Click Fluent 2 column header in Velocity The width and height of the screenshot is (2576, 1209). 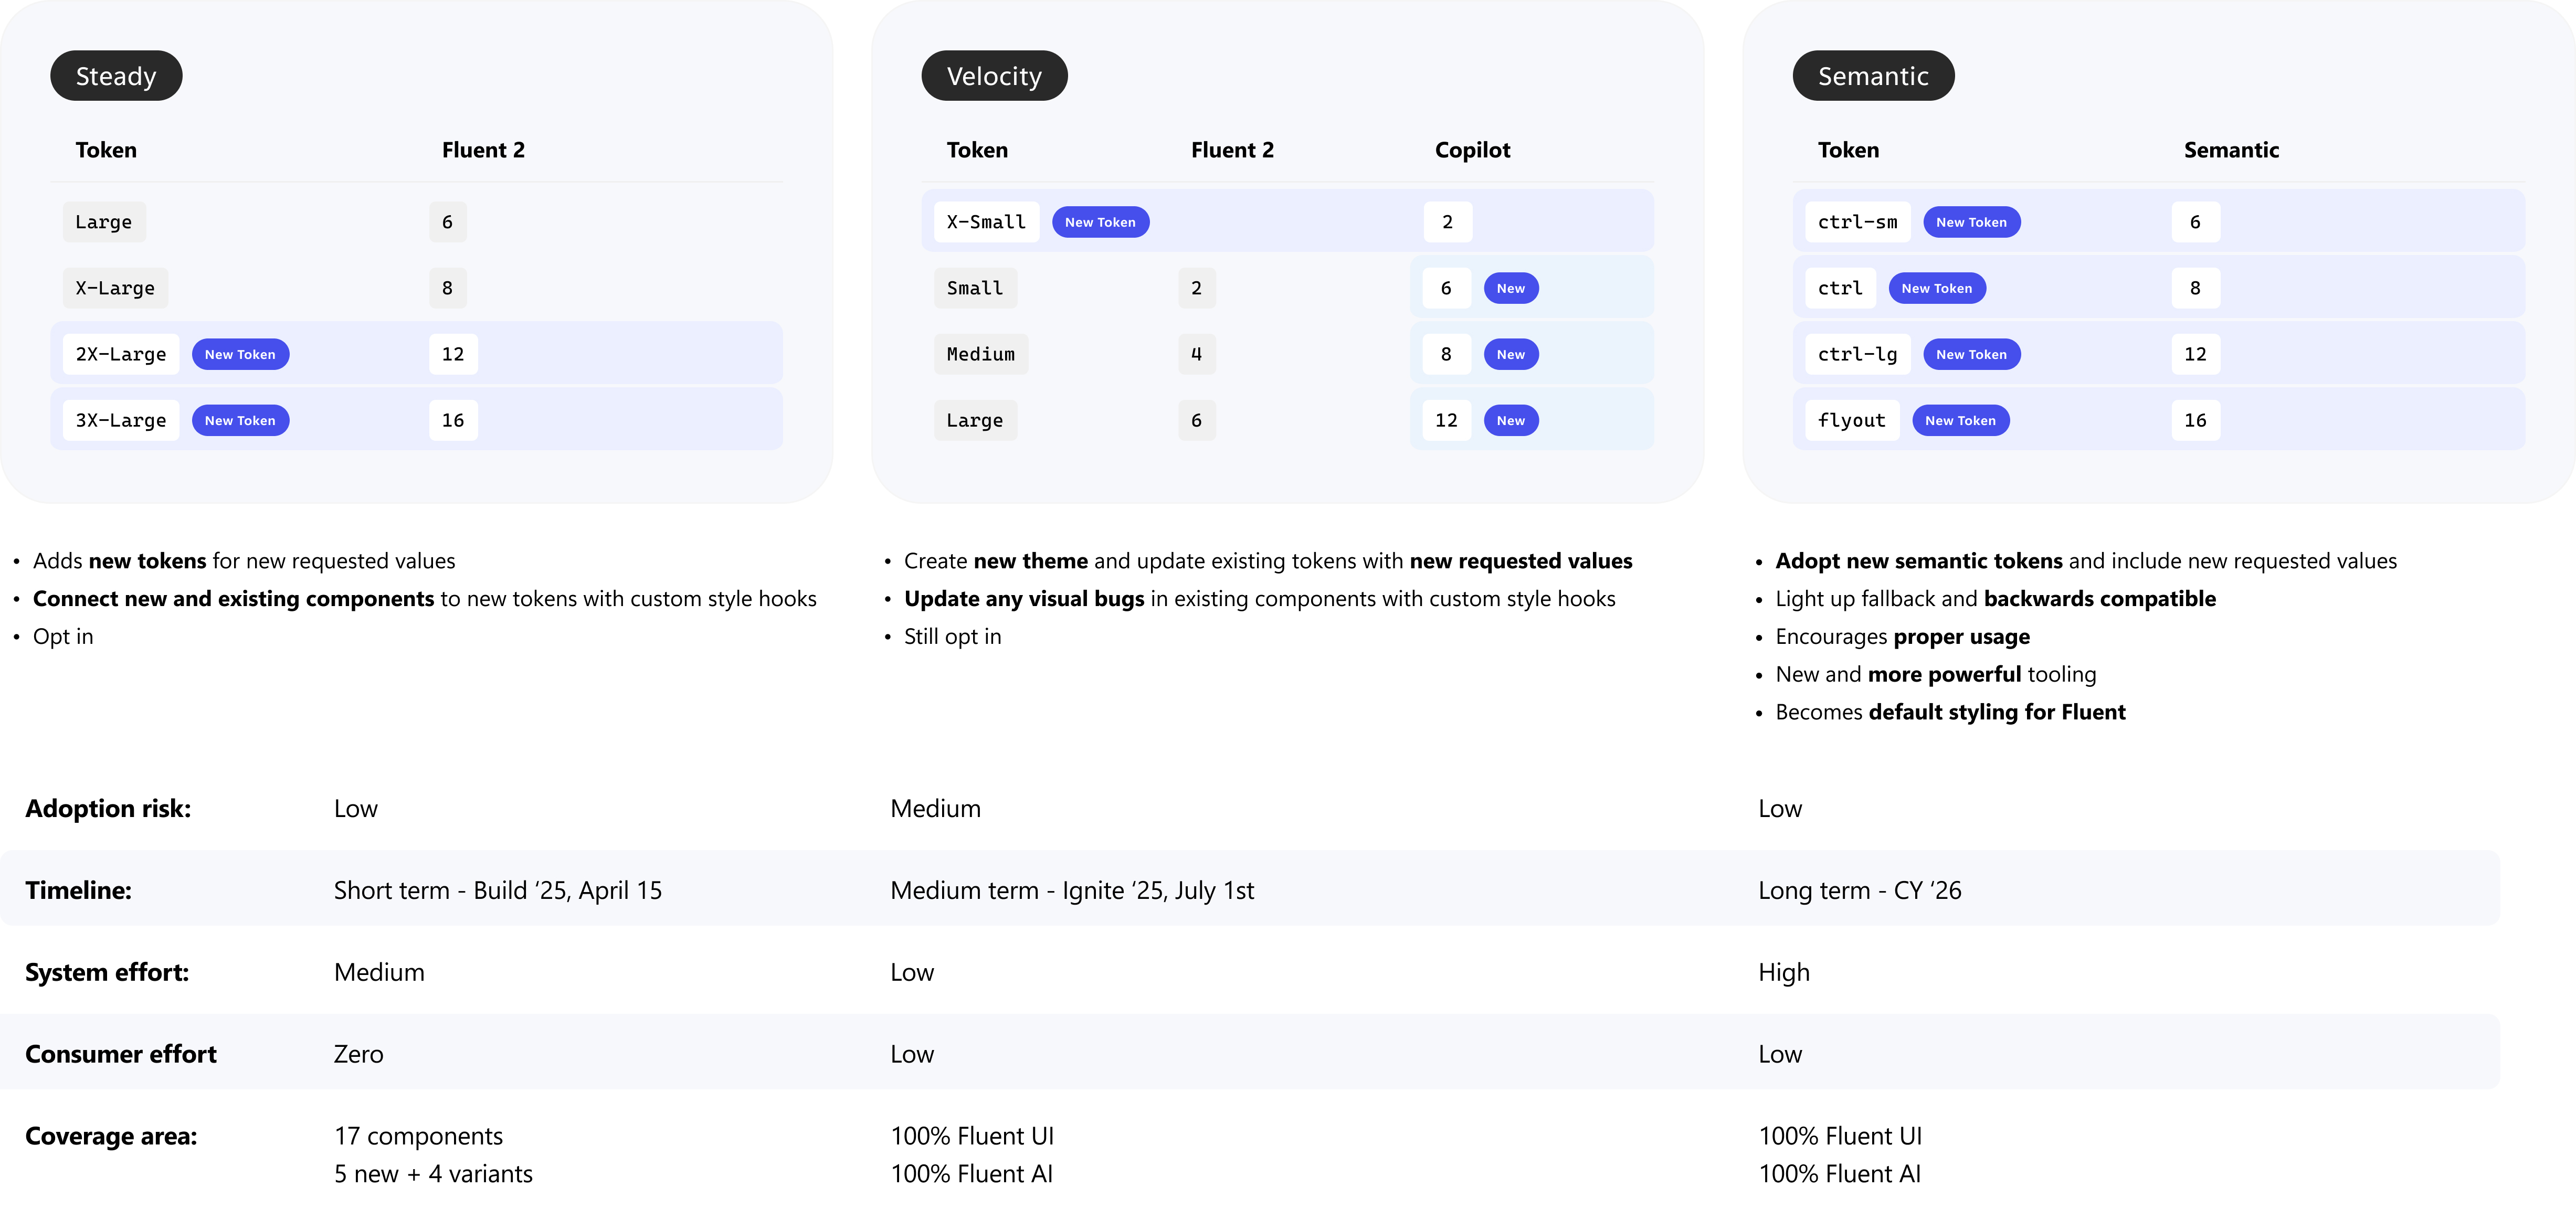1232,150
